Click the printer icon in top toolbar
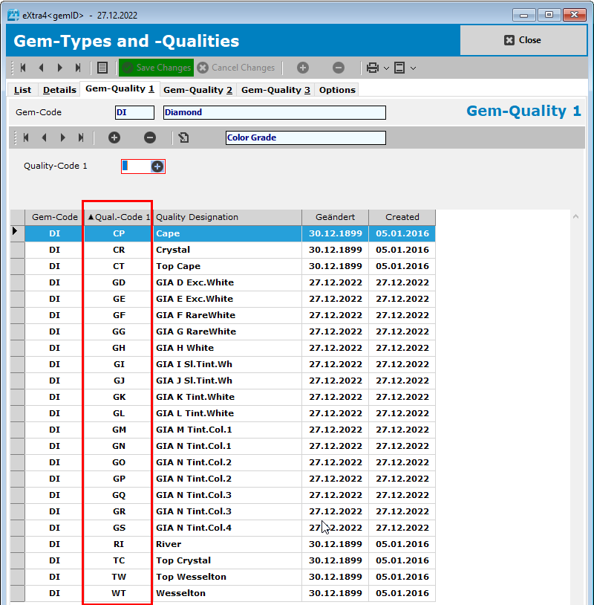 coord(373,68)
